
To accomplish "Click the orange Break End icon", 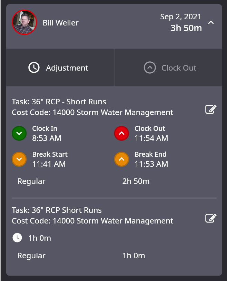I will (x=121, y=159).
